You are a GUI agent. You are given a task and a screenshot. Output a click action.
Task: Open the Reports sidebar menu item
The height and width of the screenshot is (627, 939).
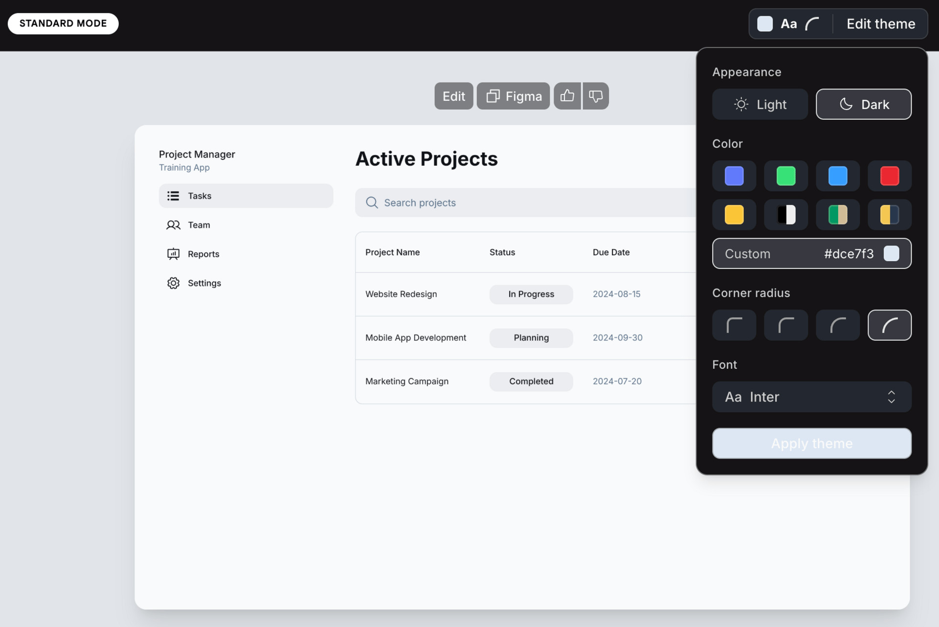pos(203,254)
